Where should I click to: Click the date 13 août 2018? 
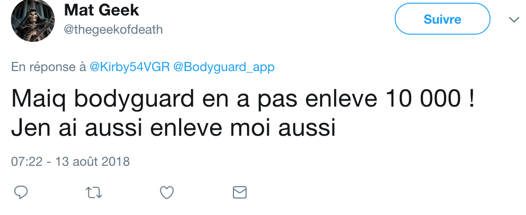click(93, 162)
